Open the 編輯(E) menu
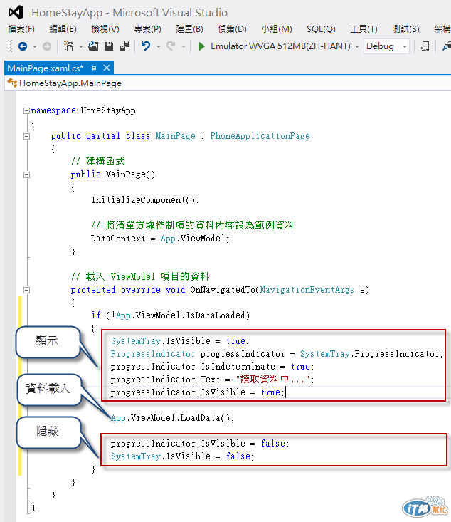The height and width of the screenshot is (522, 451). [63, 29]
